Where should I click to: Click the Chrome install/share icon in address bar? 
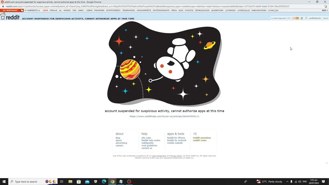[326, 6]
